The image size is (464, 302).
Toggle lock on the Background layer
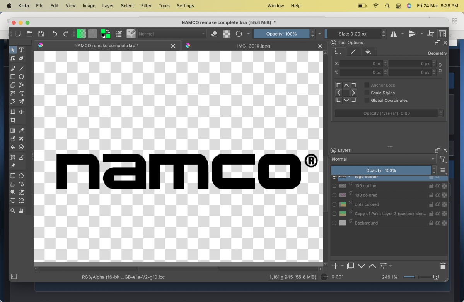coord(431,223)
